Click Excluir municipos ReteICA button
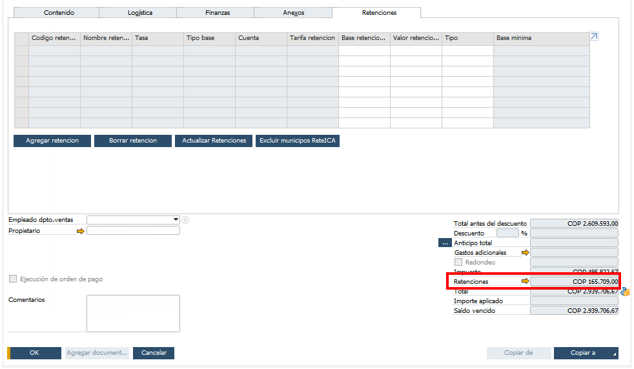Viewport: 634px width, 369px height. 298,141
